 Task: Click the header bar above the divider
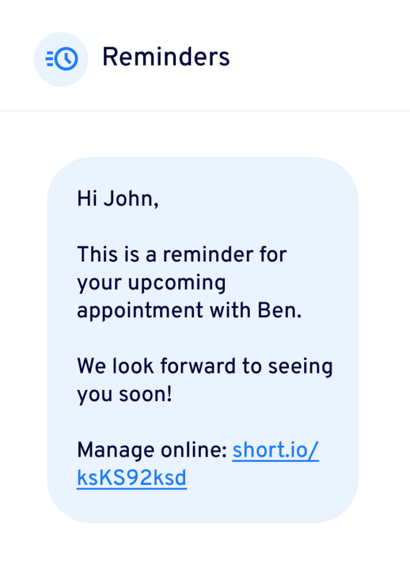point(205,56)
